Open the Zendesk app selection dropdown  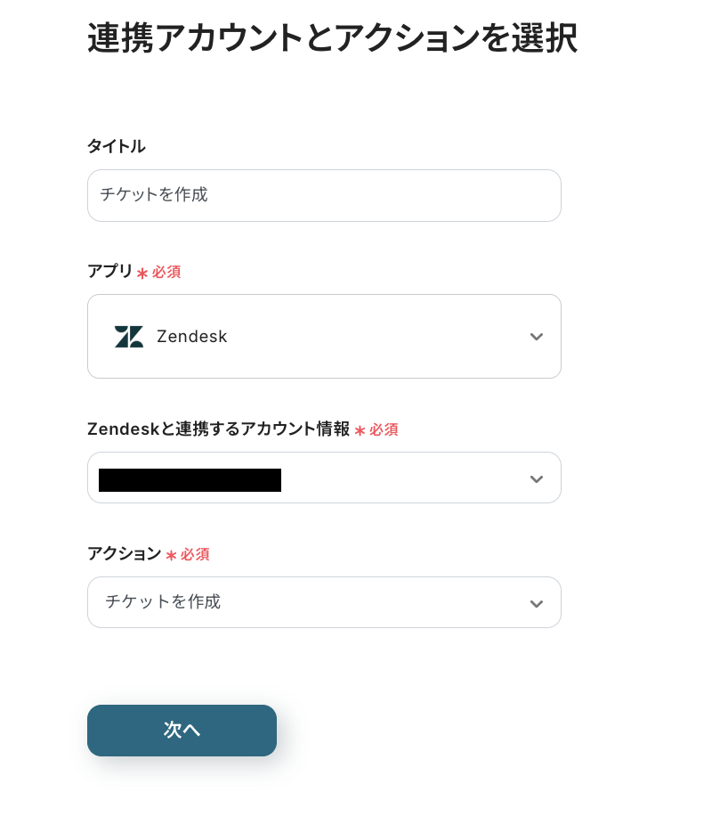[x=324, y=337]
